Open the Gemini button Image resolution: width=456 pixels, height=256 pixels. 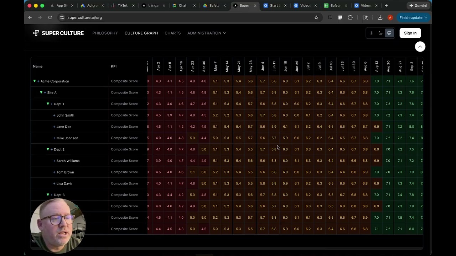coord(418,6)
